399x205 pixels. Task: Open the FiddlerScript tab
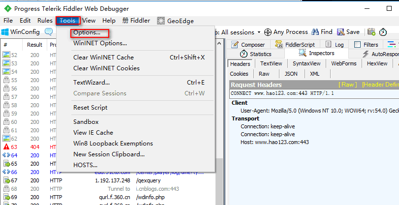click(x=297, y=44)
